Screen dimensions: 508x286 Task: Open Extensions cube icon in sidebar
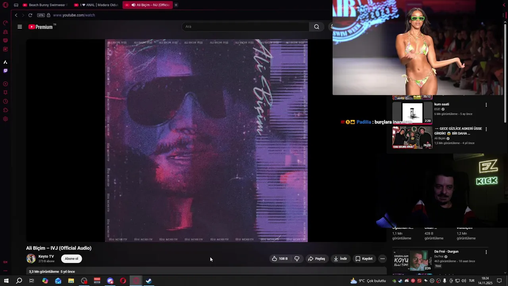[6, 110]
